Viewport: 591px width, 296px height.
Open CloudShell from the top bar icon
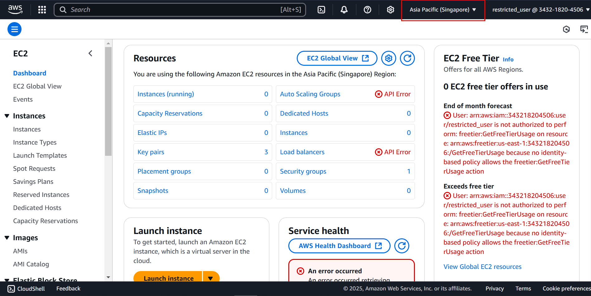[x=321, y=10]
